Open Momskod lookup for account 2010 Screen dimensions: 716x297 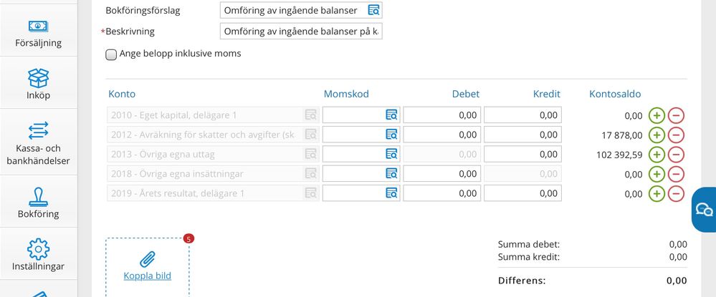point(391,115)
